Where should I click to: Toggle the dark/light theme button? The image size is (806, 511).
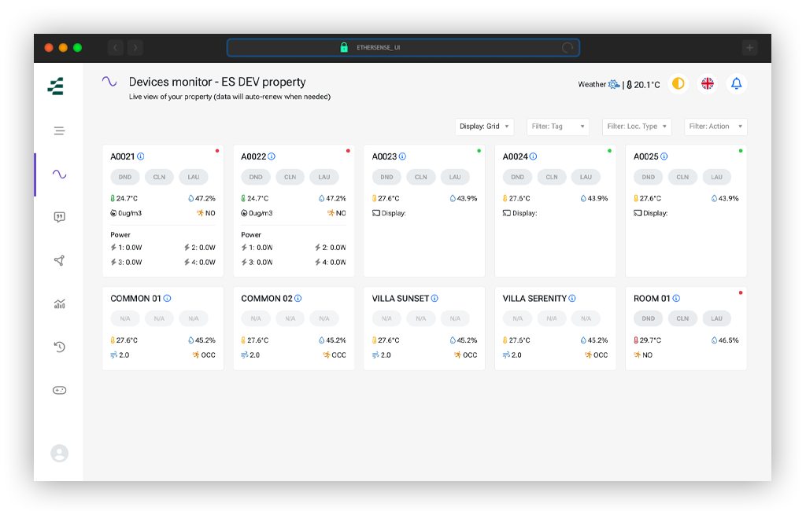tap(678, 83)
